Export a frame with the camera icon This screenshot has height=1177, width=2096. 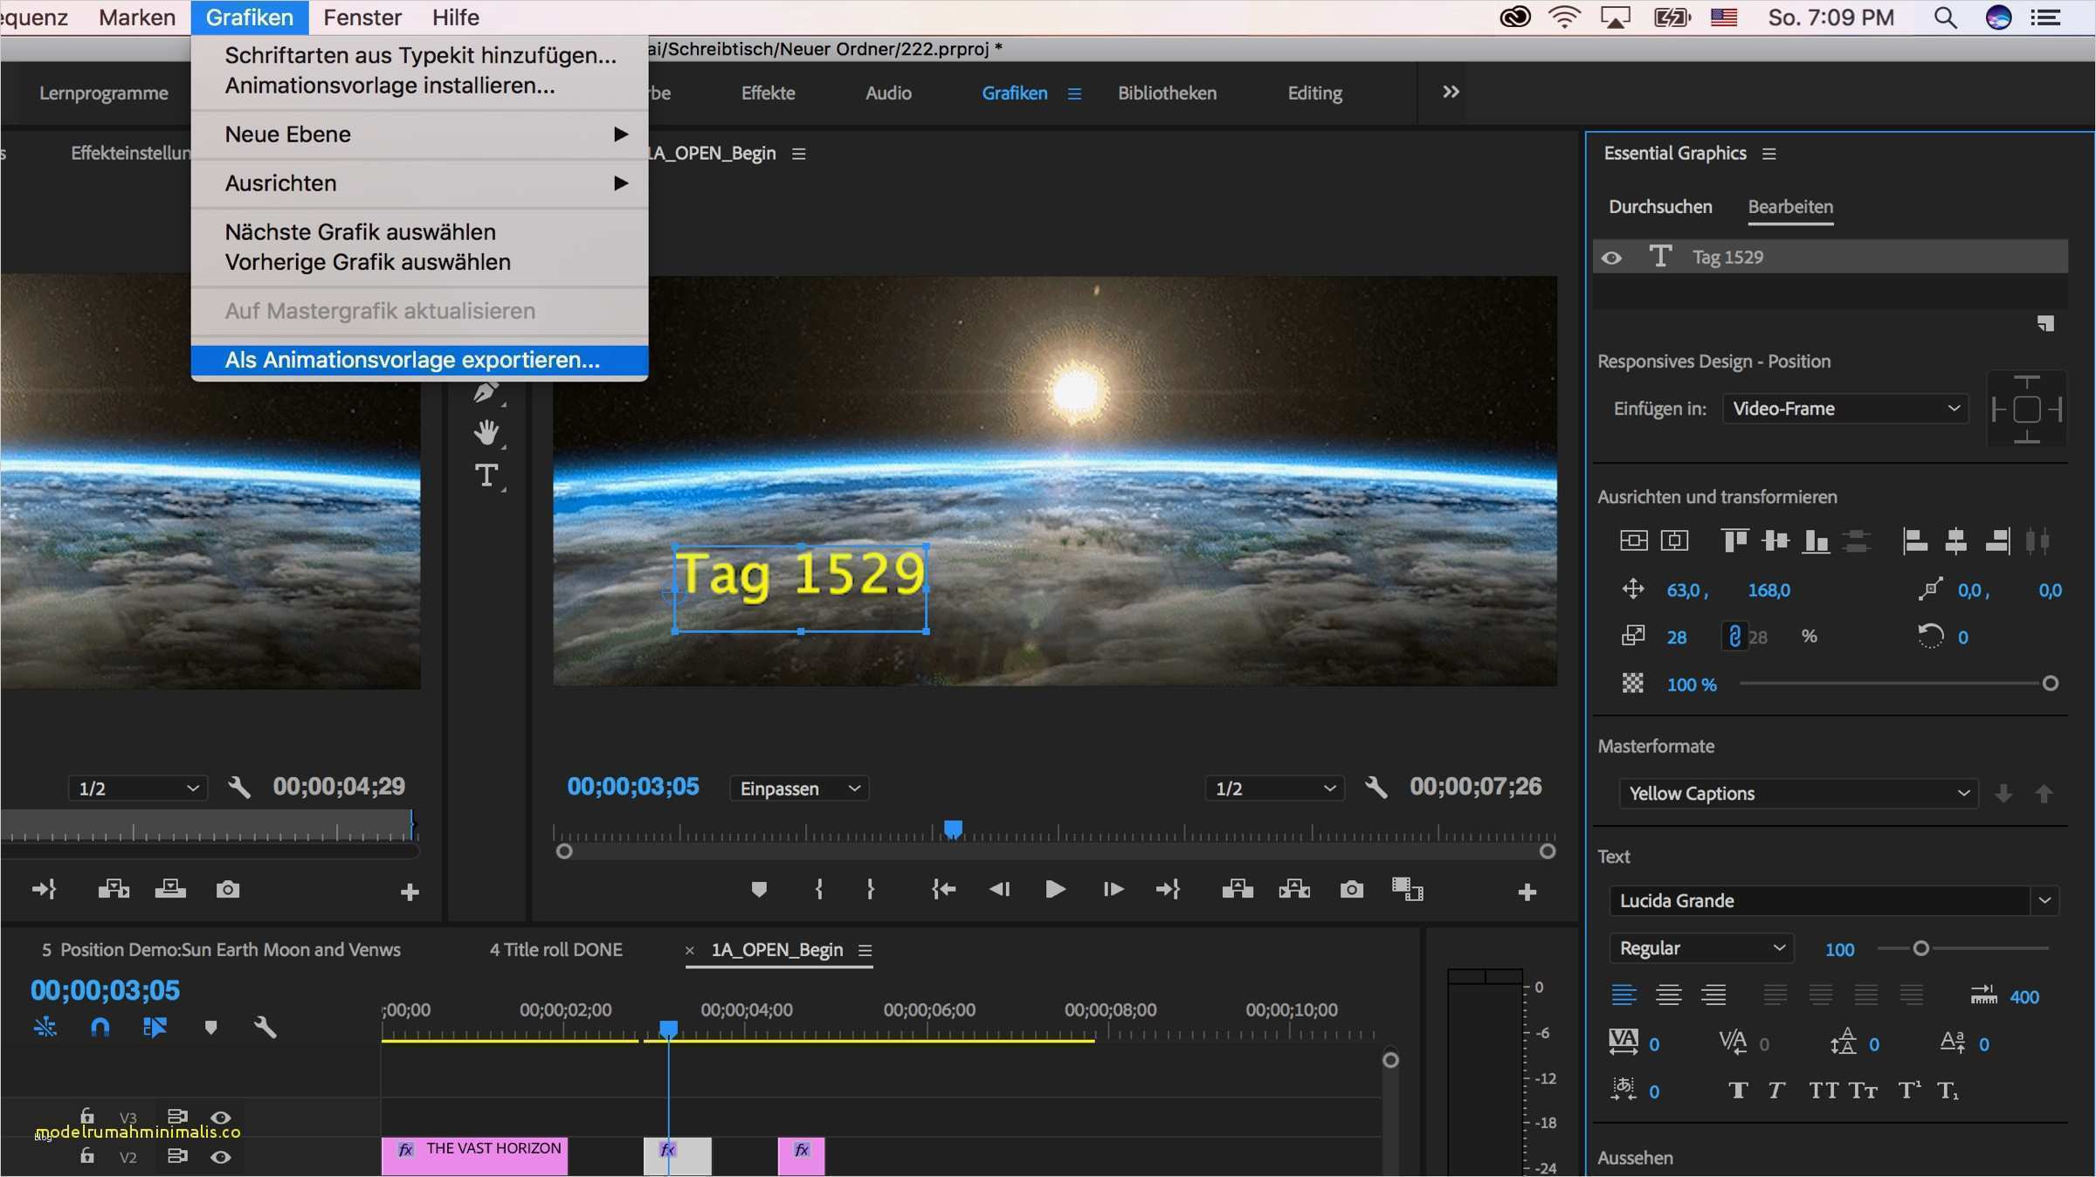(1350, 890)
